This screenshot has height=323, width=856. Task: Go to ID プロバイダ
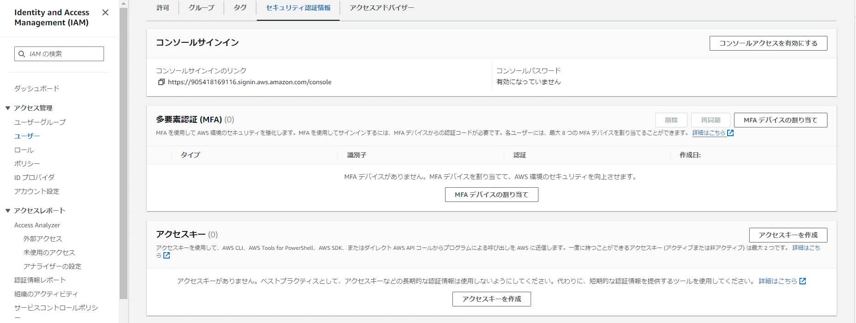point(35,177)
